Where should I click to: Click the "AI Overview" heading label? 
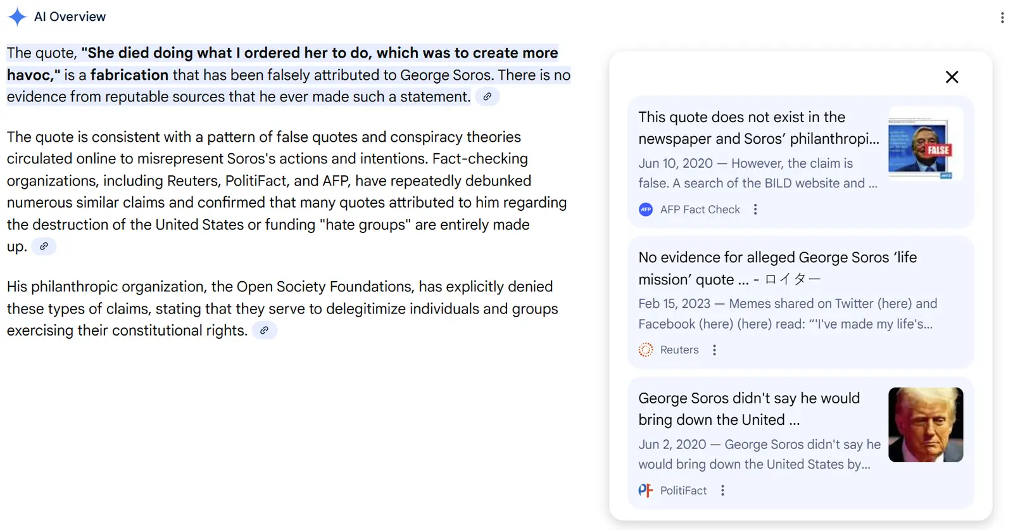70,17
